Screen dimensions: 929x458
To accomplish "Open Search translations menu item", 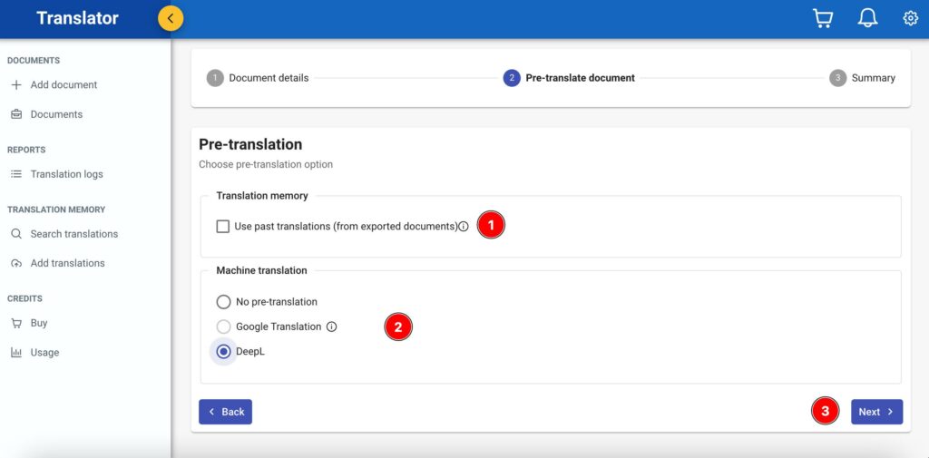I will [x=73, y=234].
